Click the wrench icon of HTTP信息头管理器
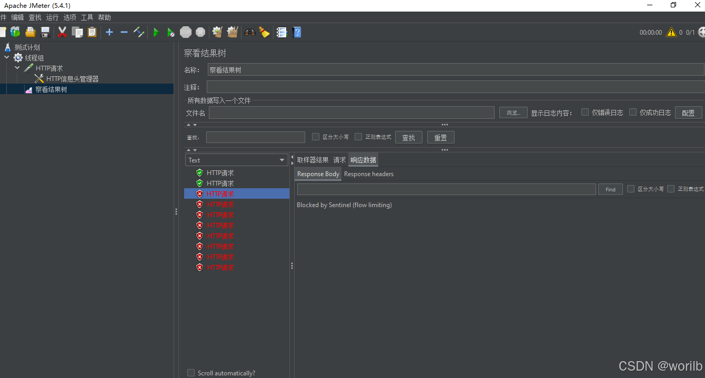The width and height of the screenshot is (705, 378). click(39, 79)
